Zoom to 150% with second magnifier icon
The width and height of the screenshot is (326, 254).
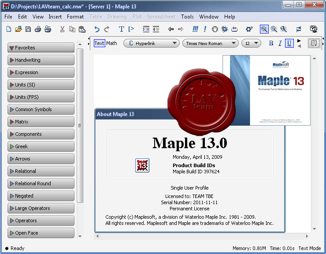click(x=274, y=29)
